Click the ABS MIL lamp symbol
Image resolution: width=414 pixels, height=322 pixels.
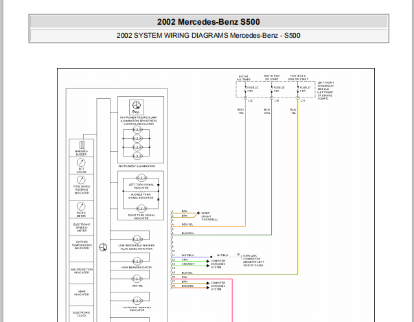[x=137, y=279]
